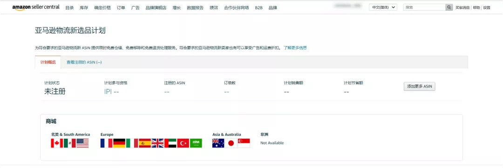
Task: Select the Turkey flag marketplace
Action: coord(183,143)
